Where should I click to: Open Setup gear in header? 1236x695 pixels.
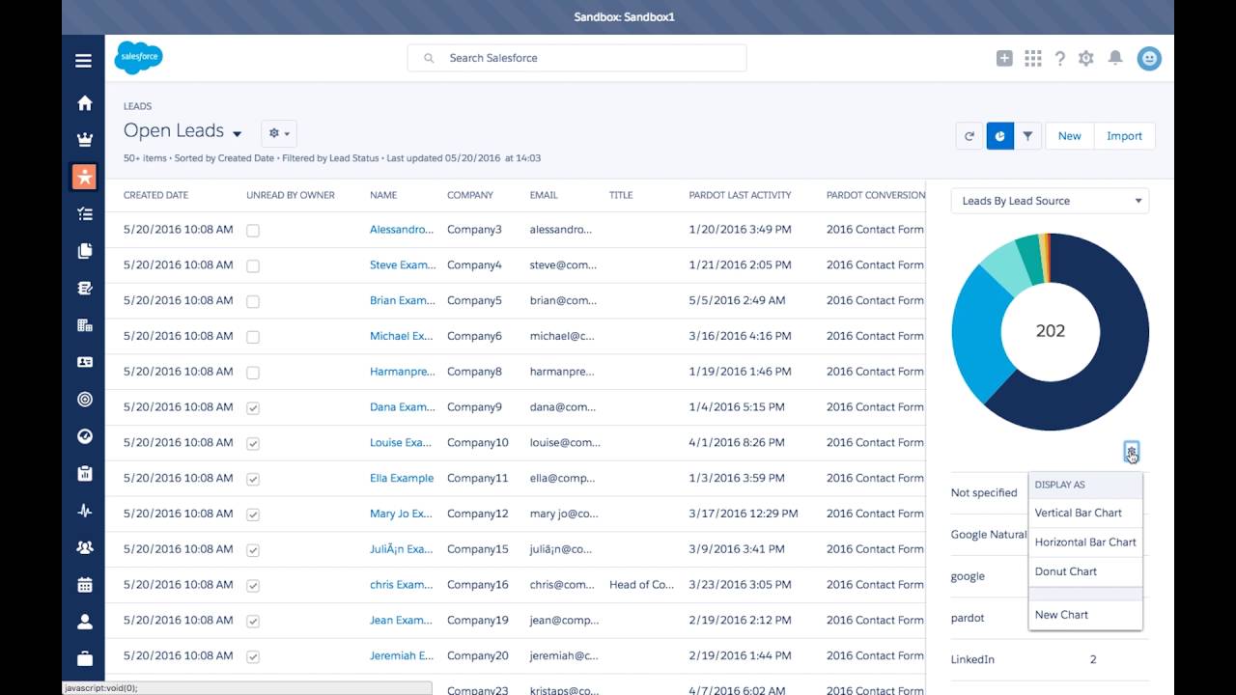1086,58
